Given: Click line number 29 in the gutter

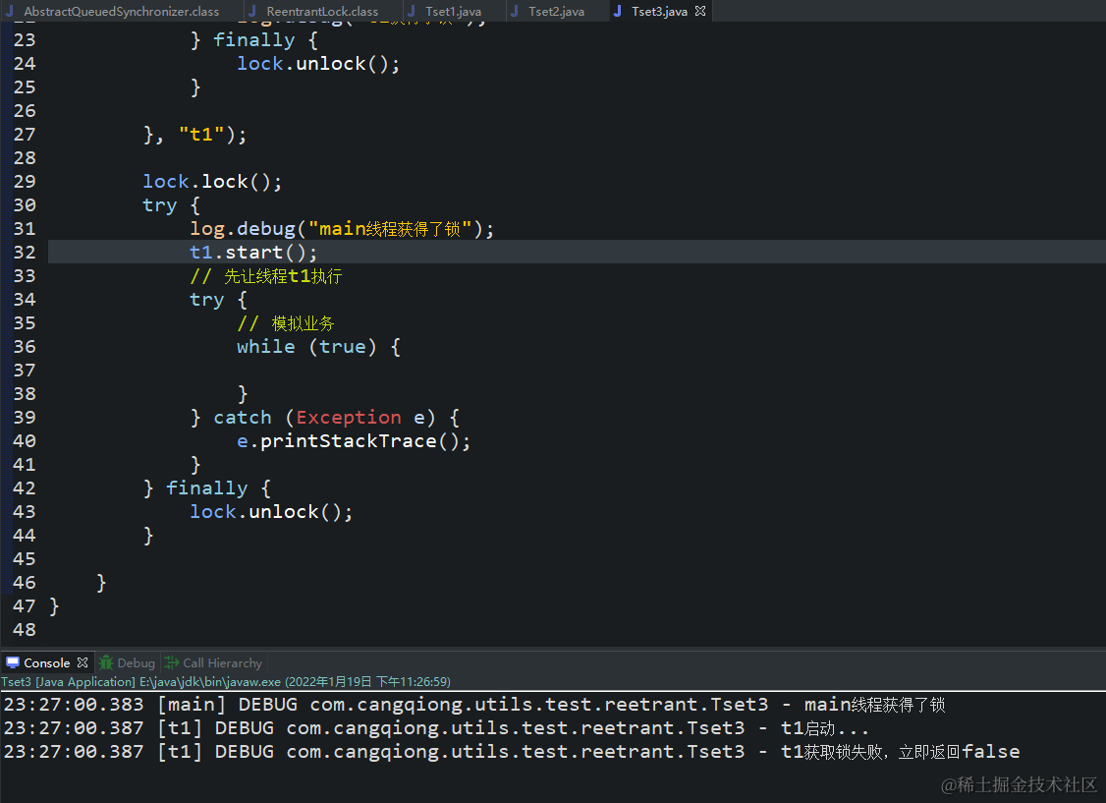Looking at the screenshot, I should (x=25, y=182).
